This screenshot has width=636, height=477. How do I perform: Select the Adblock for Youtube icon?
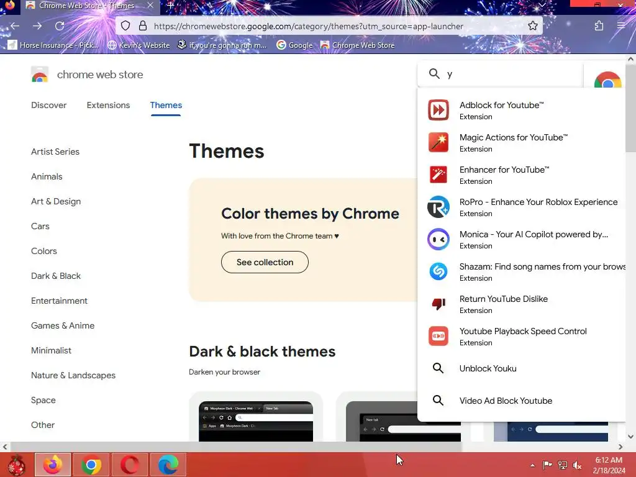(438, 110)
